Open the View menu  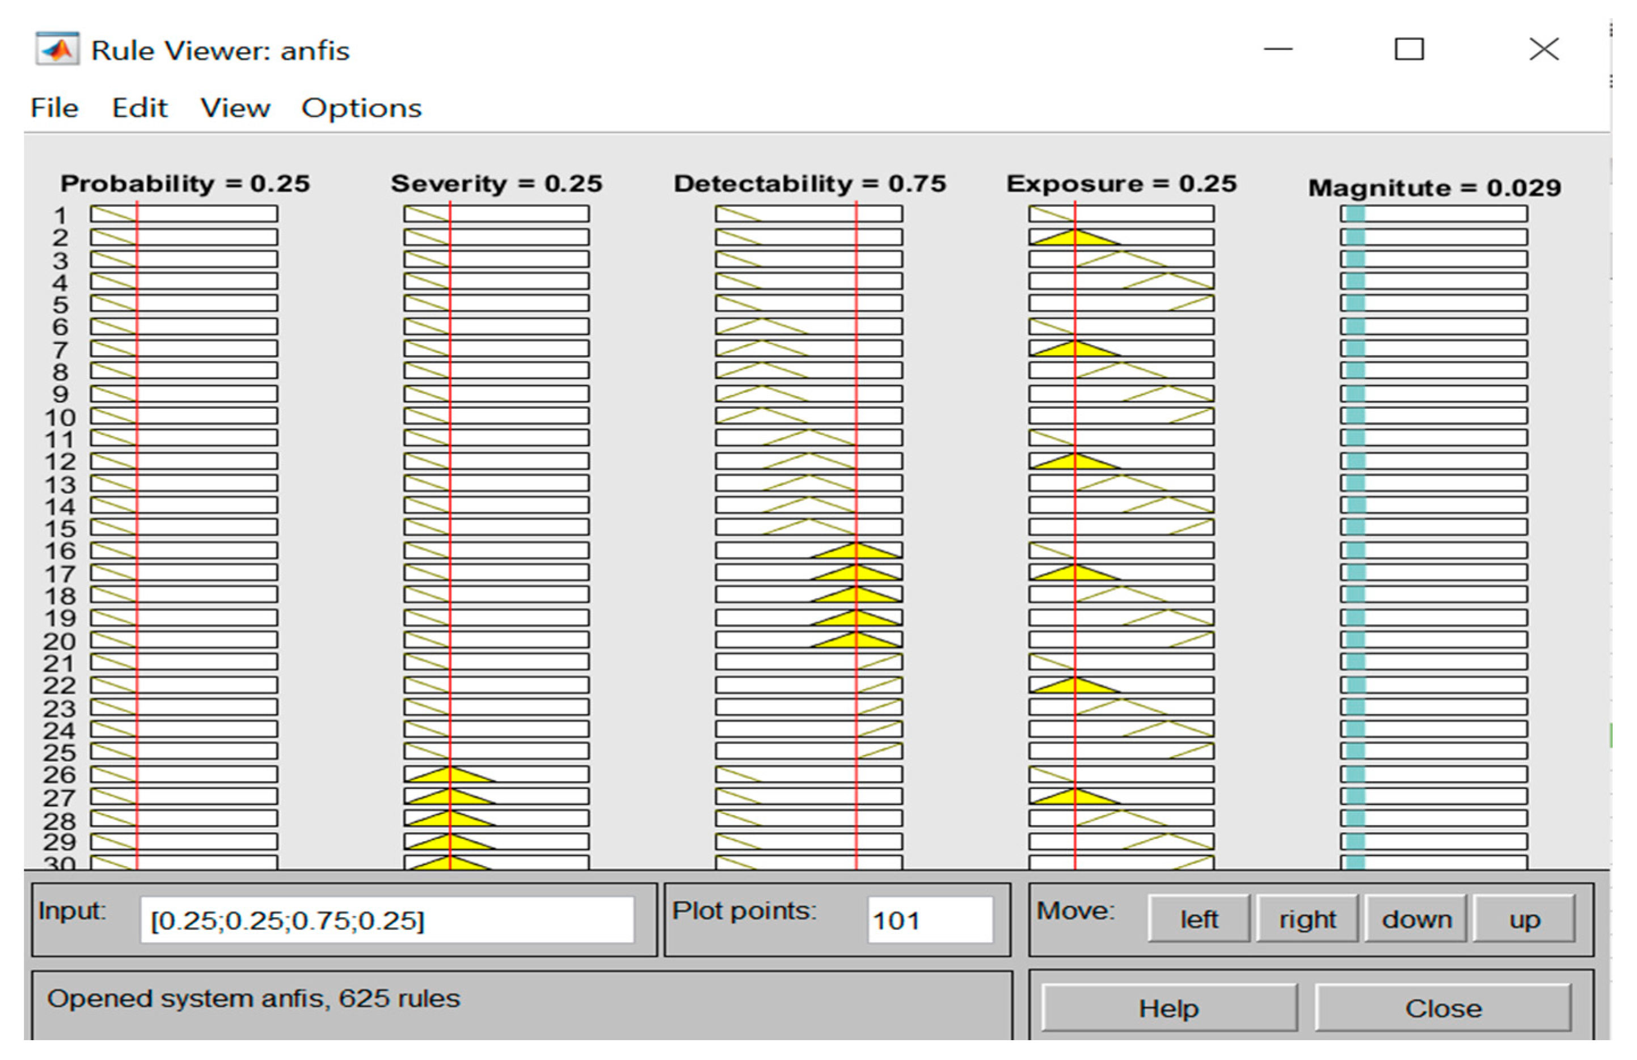coord(235,108)
